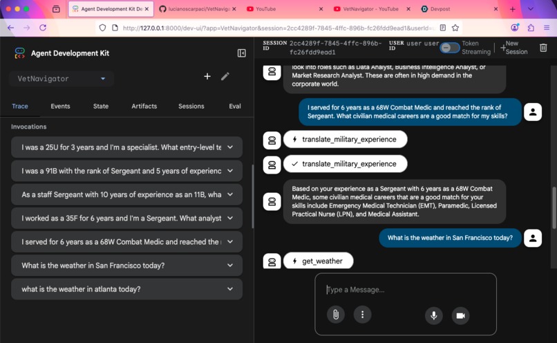This screenshot has width=557, height=343.
Task: Click the Type a Message input field
Action: 406,290
